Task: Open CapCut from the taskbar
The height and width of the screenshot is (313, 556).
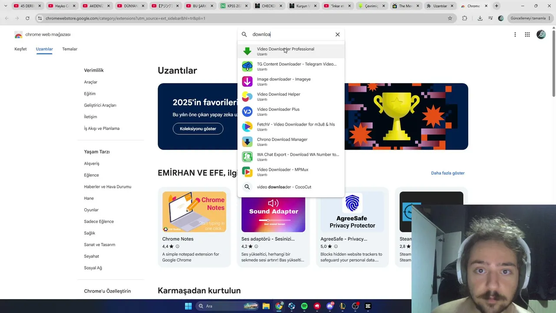Action: (368, 306)
